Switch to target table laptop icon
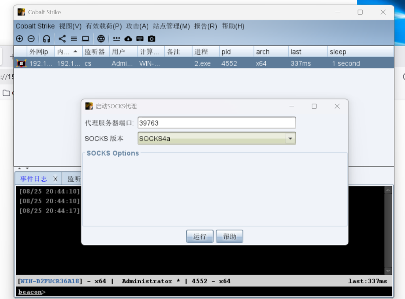Screen dimensions: 405x299 click(x=85, y=39)
